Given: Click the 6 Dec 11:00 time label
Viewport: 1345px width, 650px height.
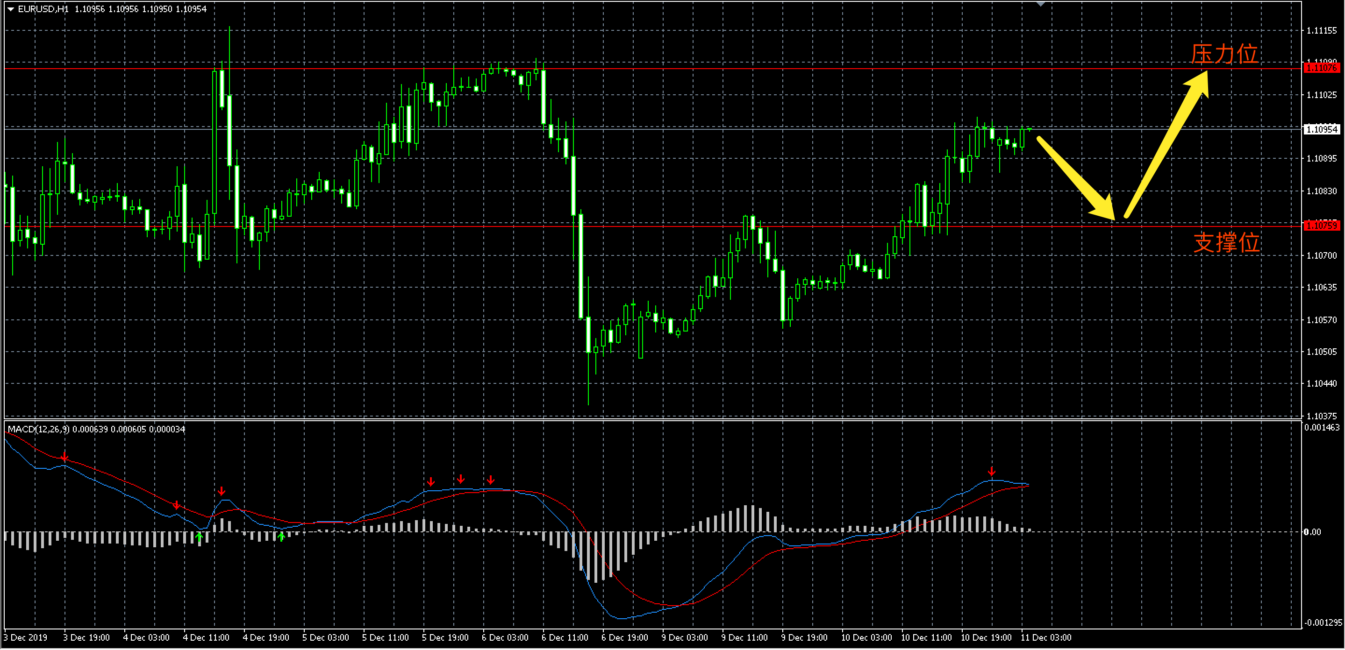Looking at the screenshot, I should click(565, 637).
